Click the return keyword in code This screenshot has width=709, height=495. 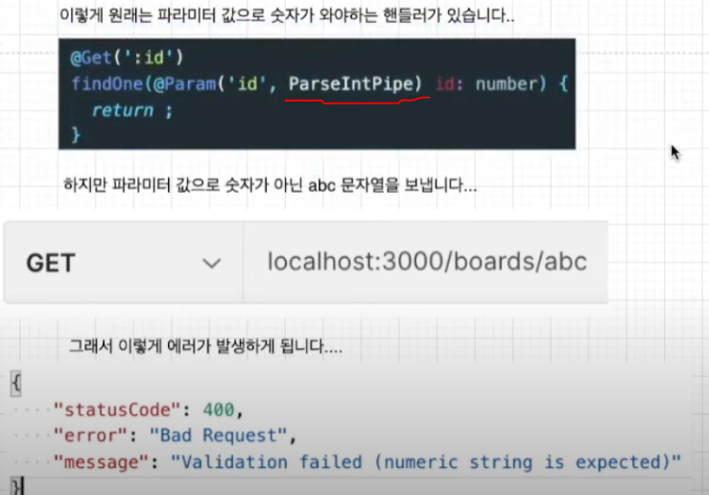tap(123, 110)
